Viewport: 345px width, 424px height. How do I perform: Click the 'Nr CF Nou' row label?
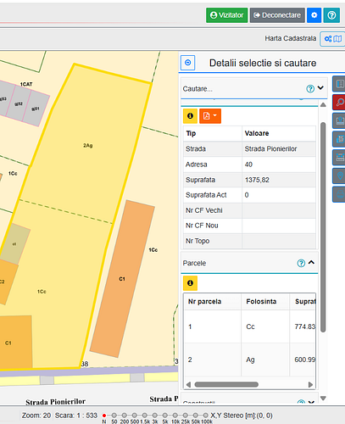coord(202,226)
